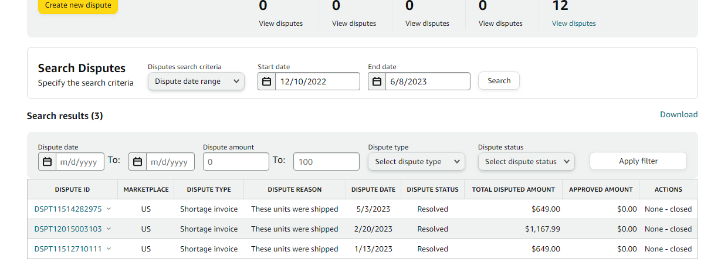Click the MARKETPLACE column header
The width and height of the screenshot is (721, 272).
click(x=146, y=189)
